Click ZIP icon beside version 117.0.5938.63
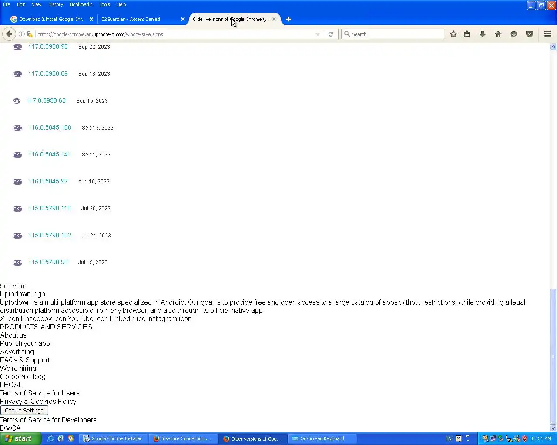 tap(17, 101)
